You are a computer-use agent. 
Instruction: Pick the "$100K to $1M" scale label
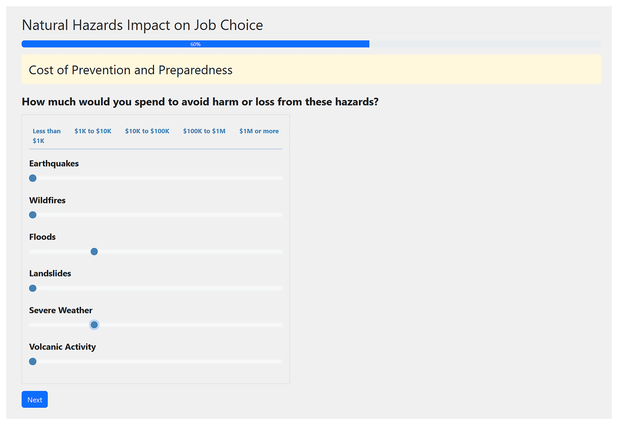pyautogui.click(x=204, y=131)
